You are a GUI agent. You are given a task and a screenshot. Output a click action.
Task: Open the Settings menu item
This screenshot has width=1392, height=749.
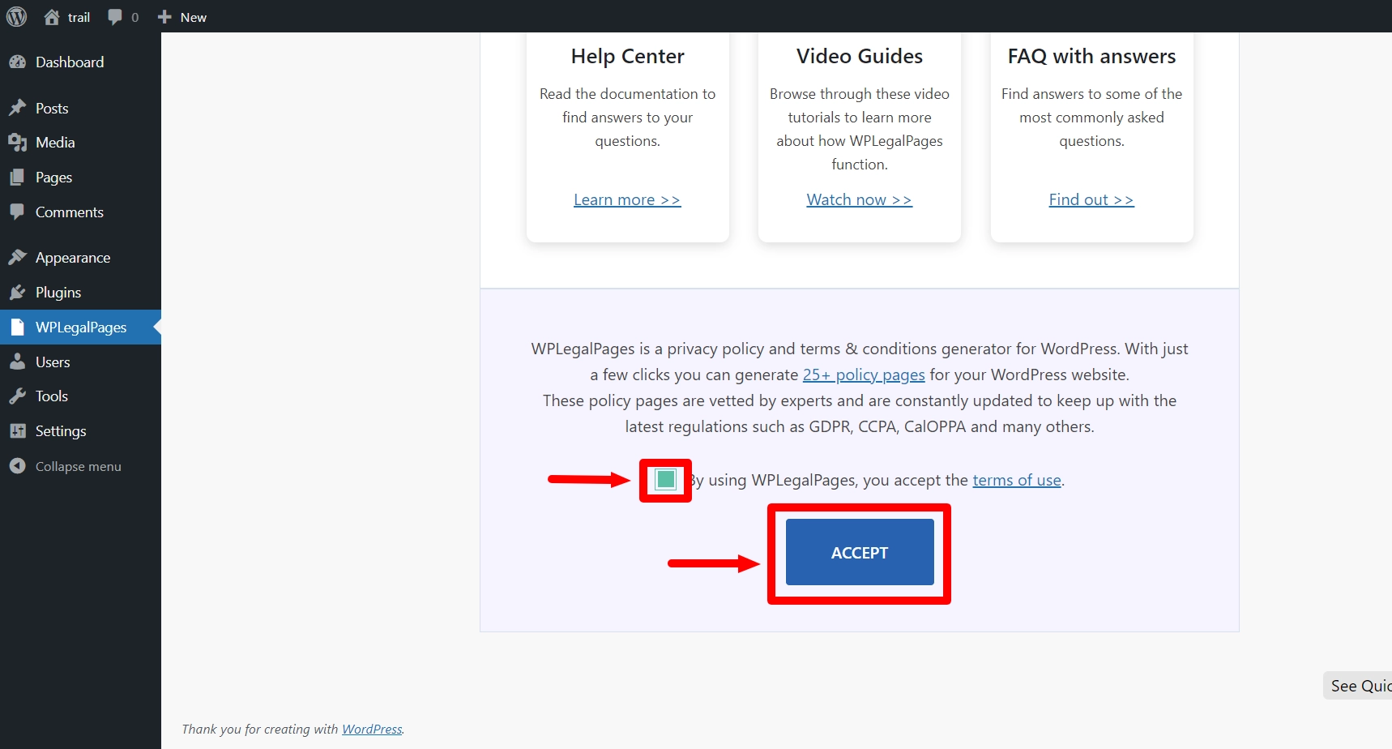[x=61, y=431]
